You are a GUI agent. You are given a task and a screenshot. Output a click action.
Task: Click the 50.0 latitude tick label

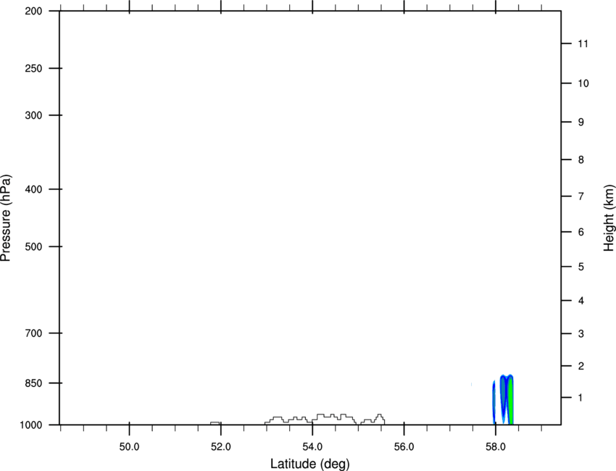(x=129, y=447)
